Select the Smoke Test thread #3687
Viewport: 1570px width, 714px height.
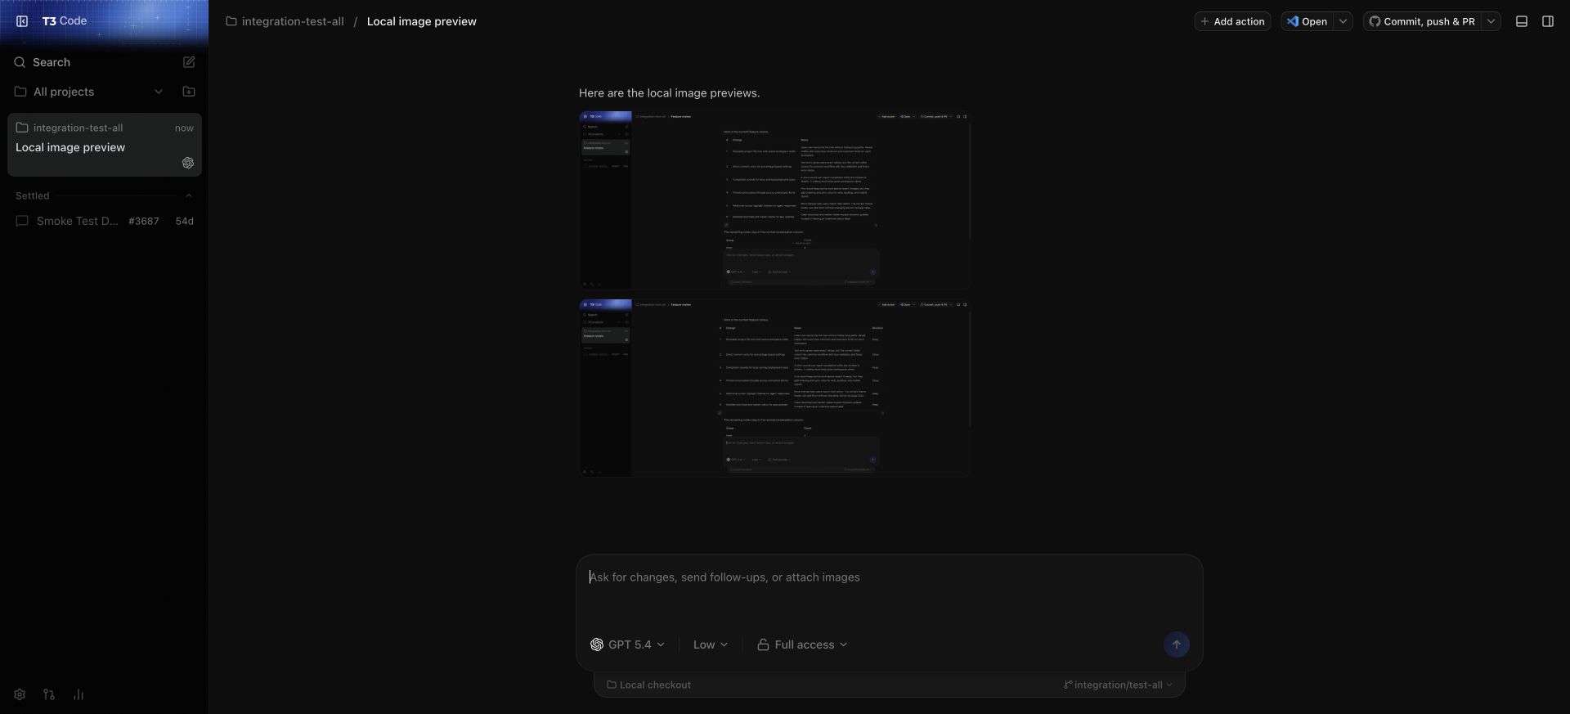(x=105, y=221)
